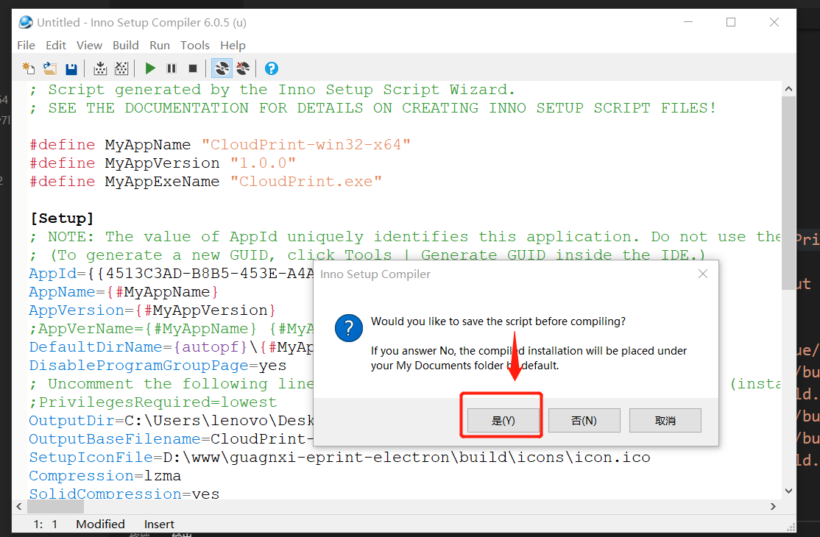This screenshot has width=820, height=537.
Task: Click the Insert status bar entry
Action: click(x=159, y=524)
